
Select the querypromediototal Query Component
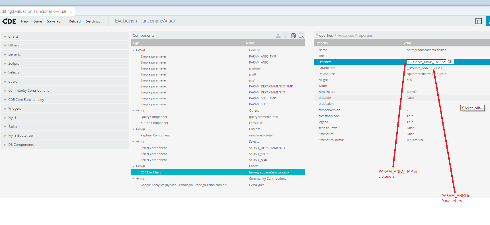[218, 117]
